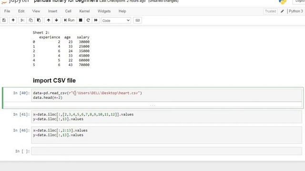Click salary value 70000 in output

(84, 65)
